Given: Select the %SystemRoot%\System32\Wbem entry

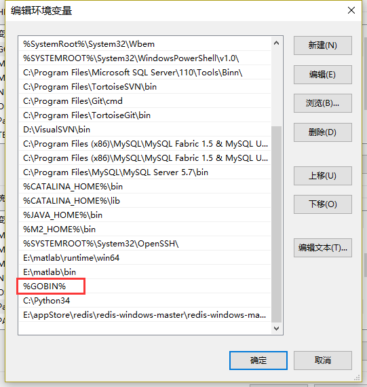Looking at the screenshot, I should tap(144, 44).
